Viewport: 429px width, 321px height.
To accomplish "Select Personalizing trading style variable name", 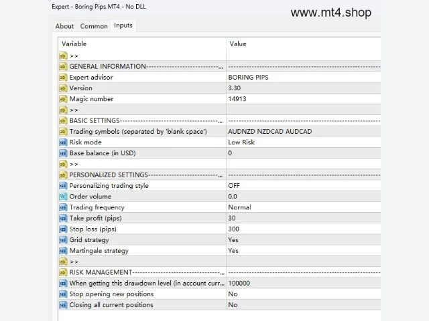I will 109,186.
